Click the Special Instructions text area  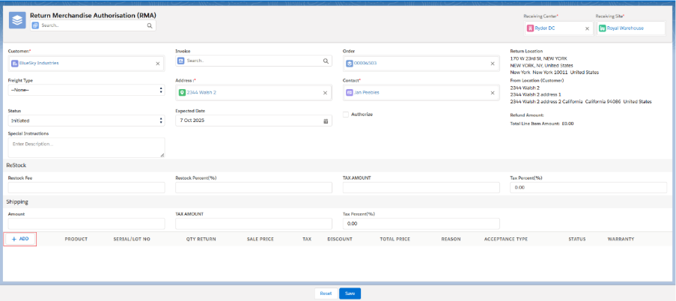click(x=85, y=147)
